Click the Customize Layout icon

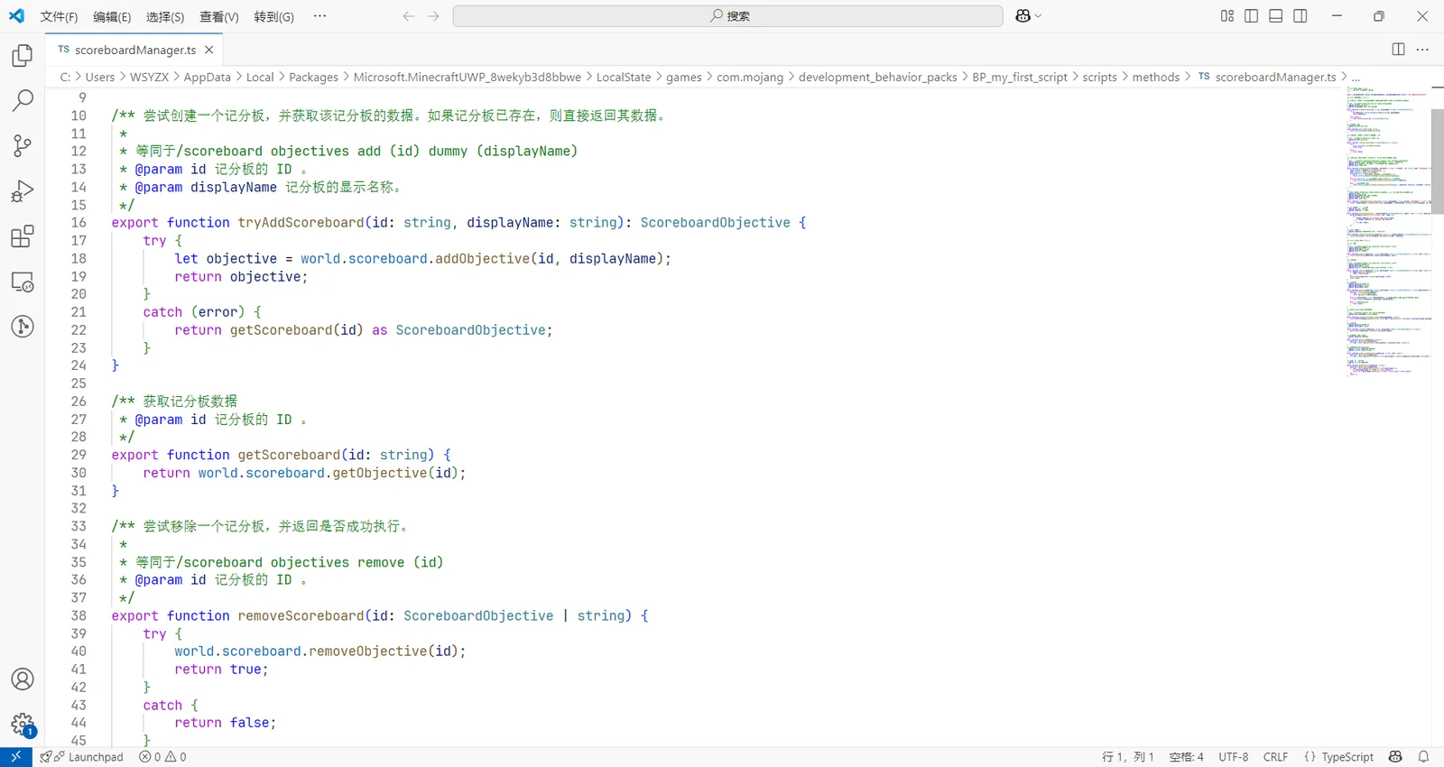[x=1227, y=15]
